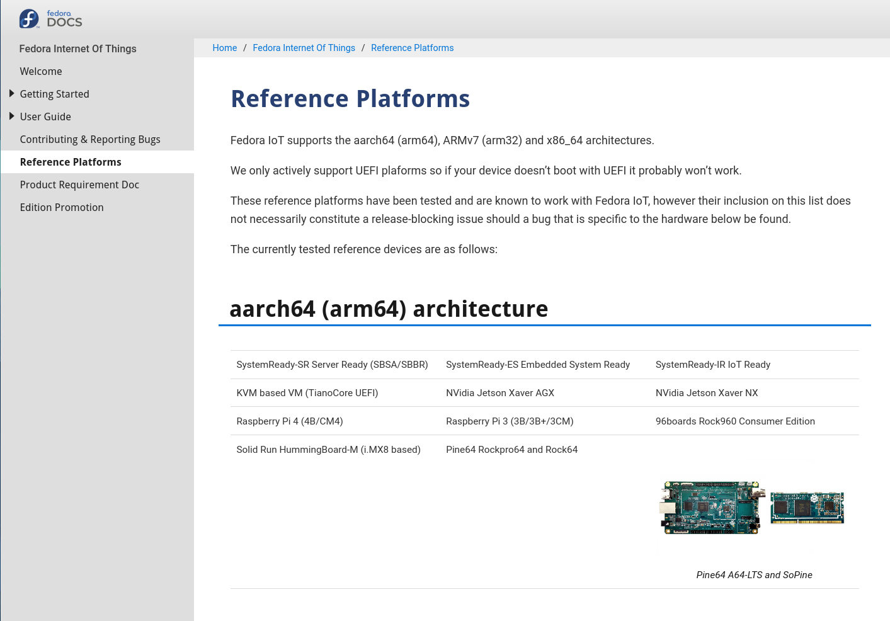Open the Welcome page in sidebar
Screen dimensions: 890x621
tap(41, 71)
